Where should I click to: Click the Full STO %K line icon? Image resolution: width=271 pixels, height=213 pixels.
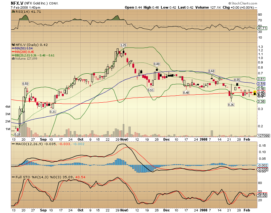(x=13, y=176)
